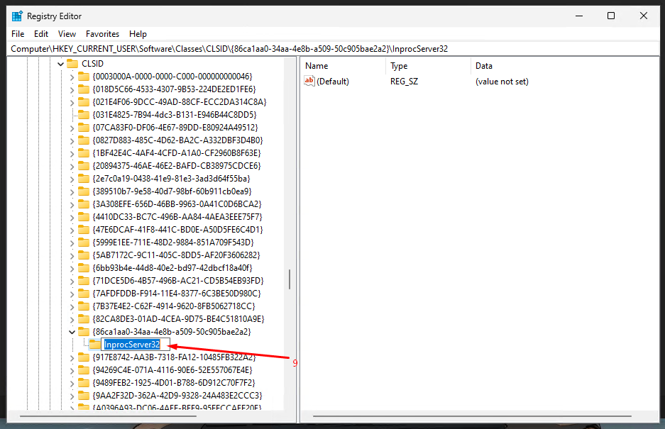Image resolution: width=665 pixels, height=429 pixels.
Task: Collapse the {86ca1aa0-34aa-4e8b-a509-50c905bae2a2} key
Action: pos(72,332)
